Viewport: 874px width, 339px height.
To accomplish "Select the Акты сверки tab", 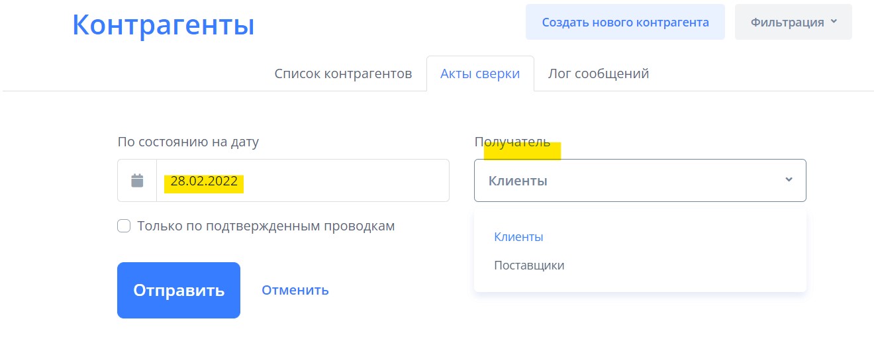I will pyautogui.click(x=480, y=73).
